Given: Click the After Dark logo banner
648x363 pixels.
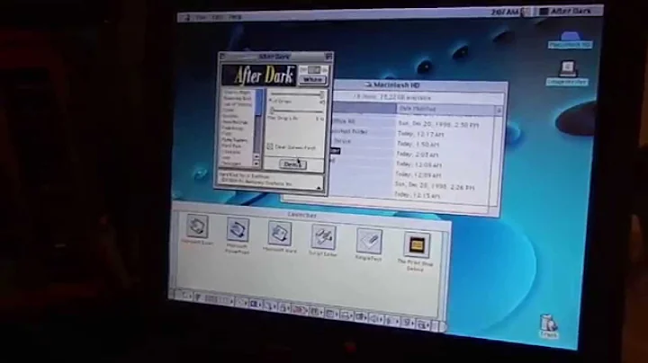Looking at the screenshot, I should coord(259,75).
